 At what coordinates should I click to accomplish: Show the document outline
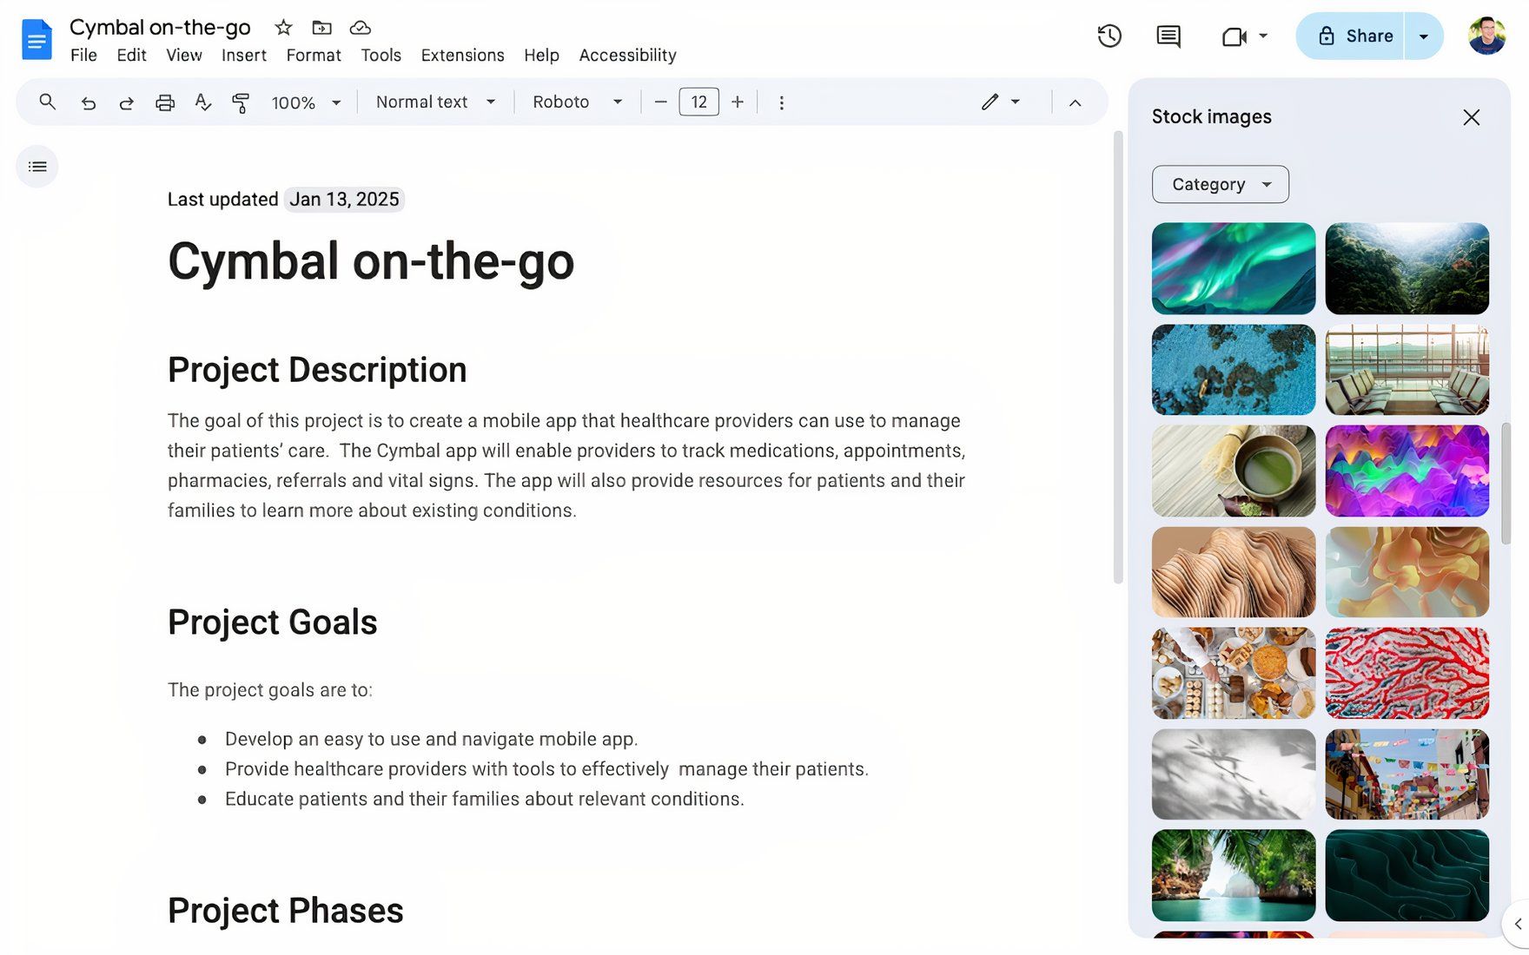[37, 167]
